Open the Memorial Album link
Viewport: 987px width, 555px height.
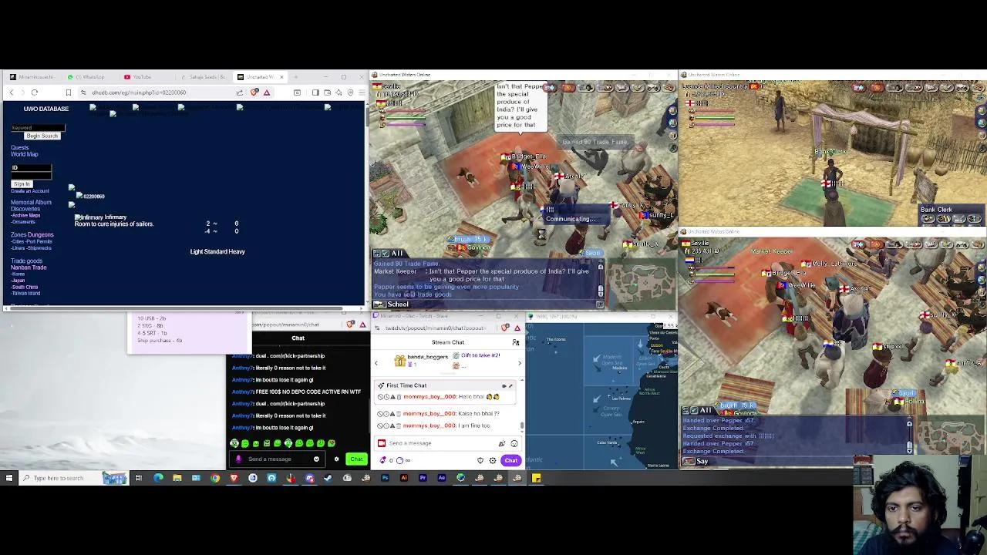pos(31,202)
